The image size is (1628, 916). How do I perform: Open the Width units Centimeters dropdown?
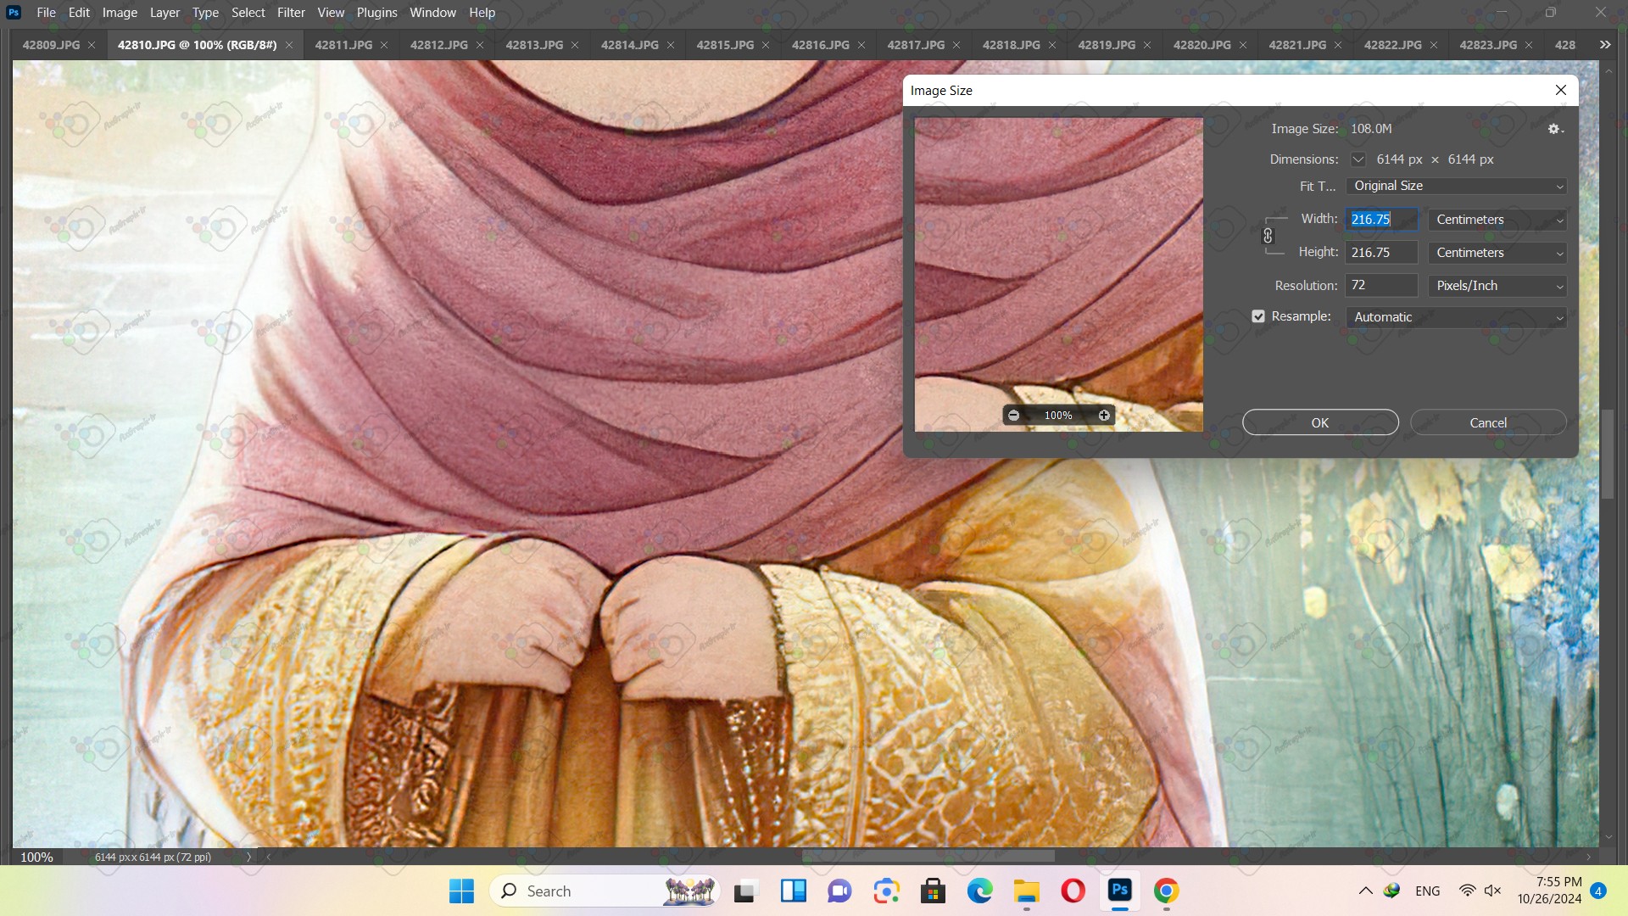tap(1497, 220)
